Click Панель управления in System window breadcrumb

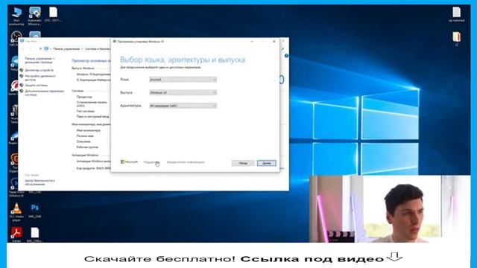pyautogui.click(x=66, y=48)
